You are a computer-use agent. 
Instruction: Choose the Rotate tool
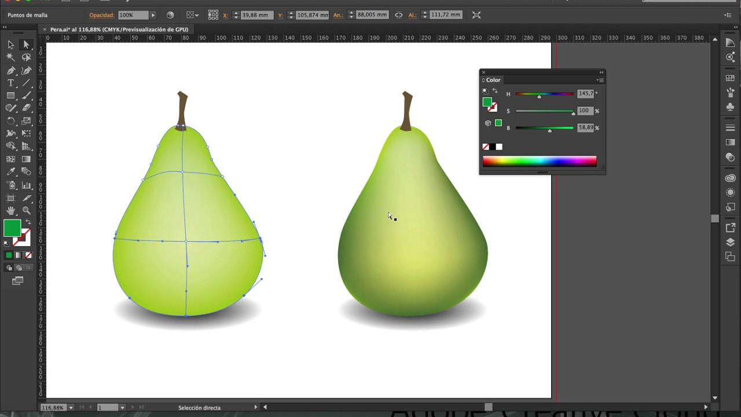click(x=10, y=121)
